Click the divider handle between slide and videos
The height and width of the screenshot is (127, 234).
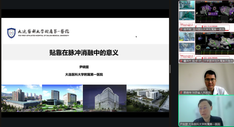pos(170,69)
